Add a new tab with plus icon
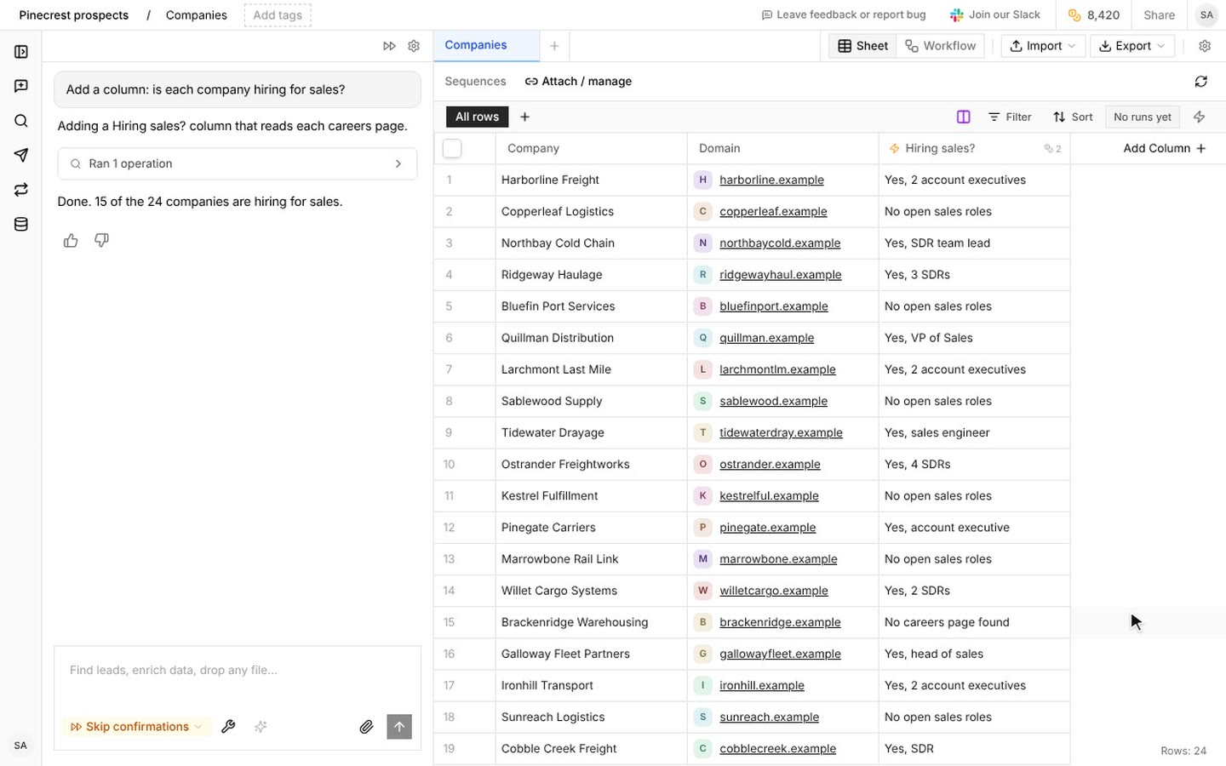This screenshot has width=1226, height=766. [x=554, y=46]
